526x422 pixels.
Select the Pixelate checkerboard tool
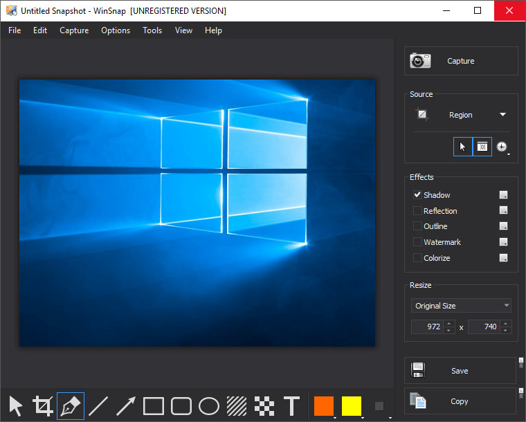[264, 406]
